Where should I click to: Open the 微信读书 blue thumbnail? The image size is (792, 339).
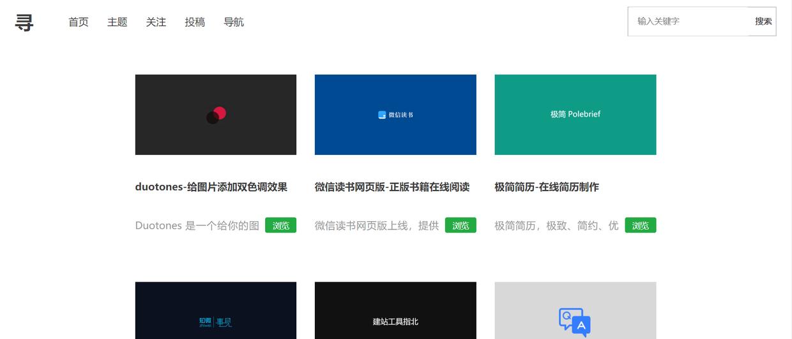[395, 115]
